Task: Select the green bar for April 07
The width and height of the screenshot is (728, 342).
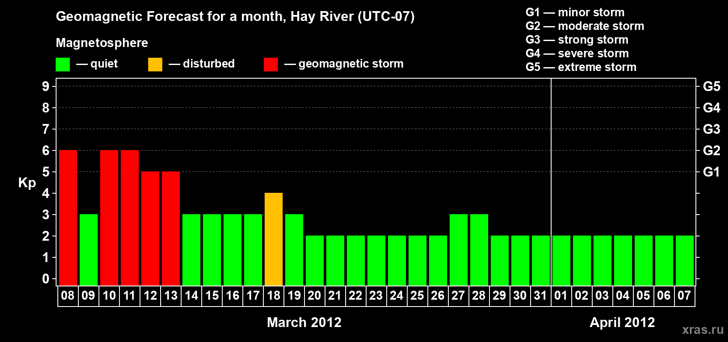Action: (x=685, y=261)
